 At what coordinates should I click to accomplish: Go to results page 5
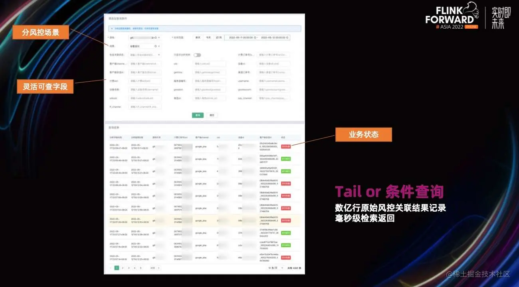coord(141,268)
